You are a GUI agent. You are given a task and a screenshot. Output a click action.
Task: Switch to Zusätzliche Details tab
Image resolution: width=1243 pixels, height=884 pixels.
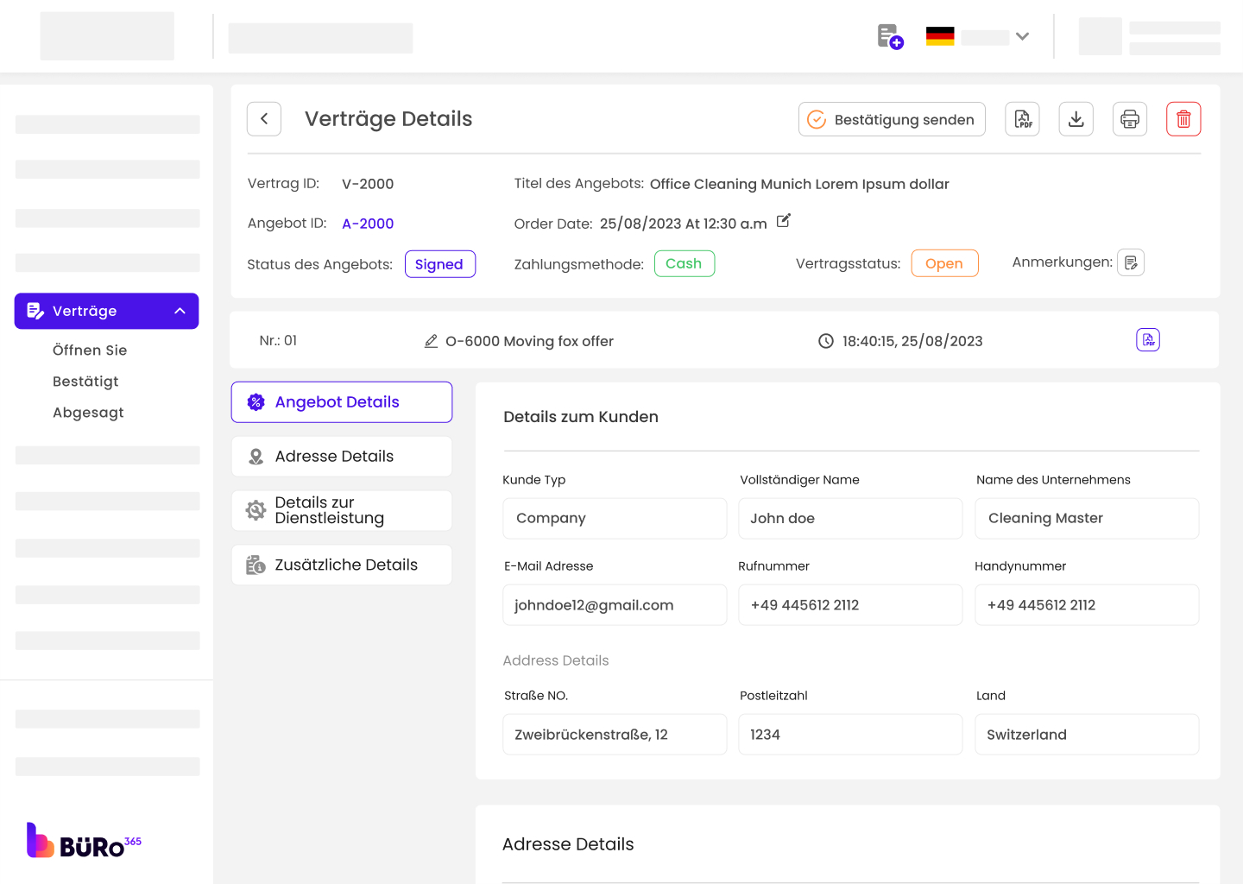[x=342, y=565]
